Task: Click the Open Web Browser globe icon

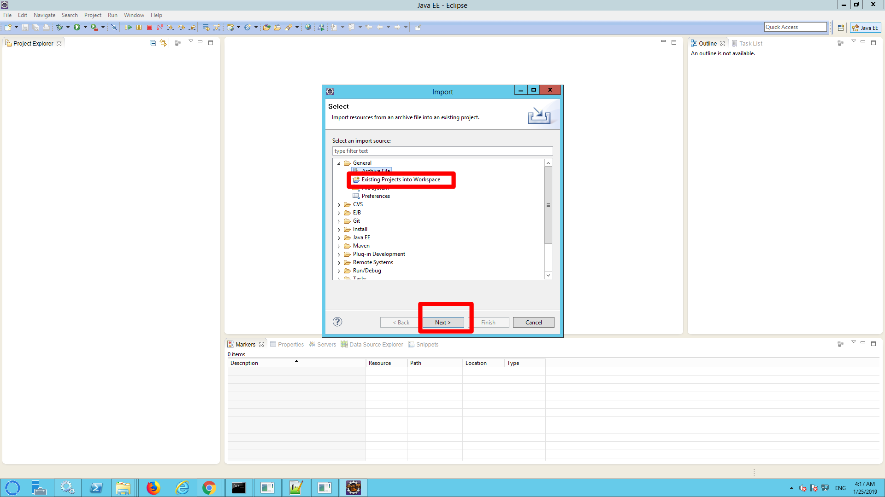Action: point(308,28)
